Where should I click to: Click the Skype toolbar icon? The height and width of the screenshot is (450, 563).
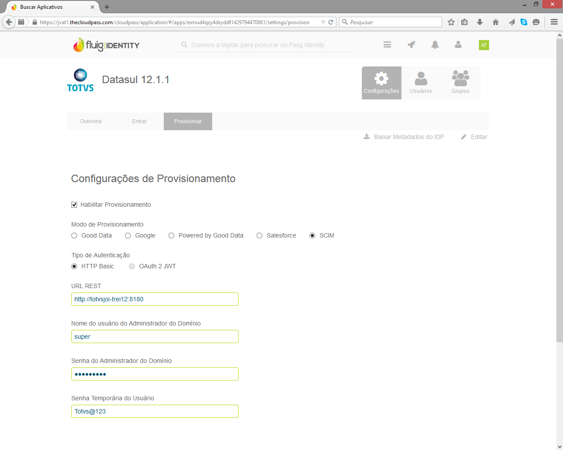524,22
